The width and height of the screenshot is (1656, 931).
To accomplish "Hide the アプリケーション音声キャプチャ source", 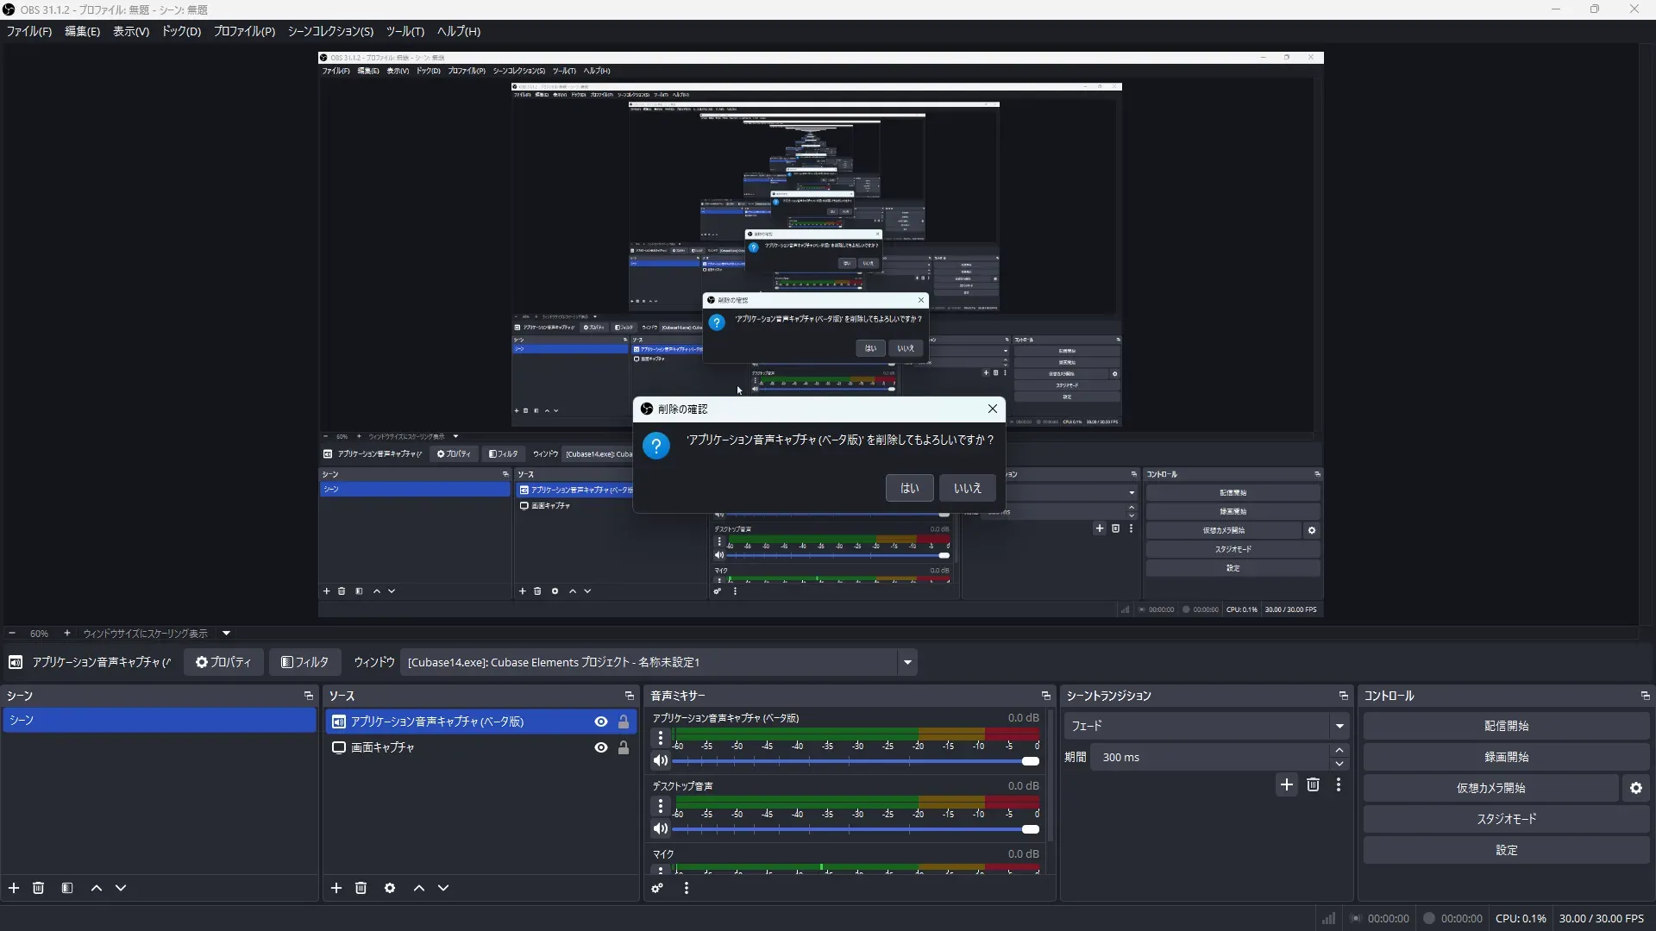I will (601, 722).
